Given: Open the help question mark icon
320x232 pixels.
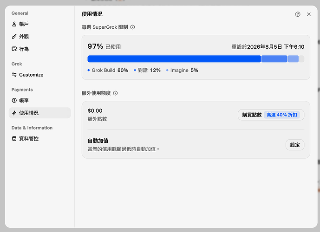Looking at the screenshot, I should 298,14.
